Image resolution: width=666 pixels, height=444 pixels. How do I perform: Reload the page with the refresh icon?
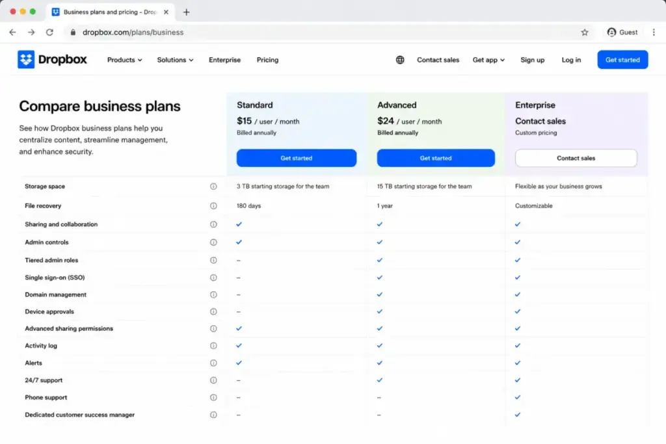coord(49,33)
